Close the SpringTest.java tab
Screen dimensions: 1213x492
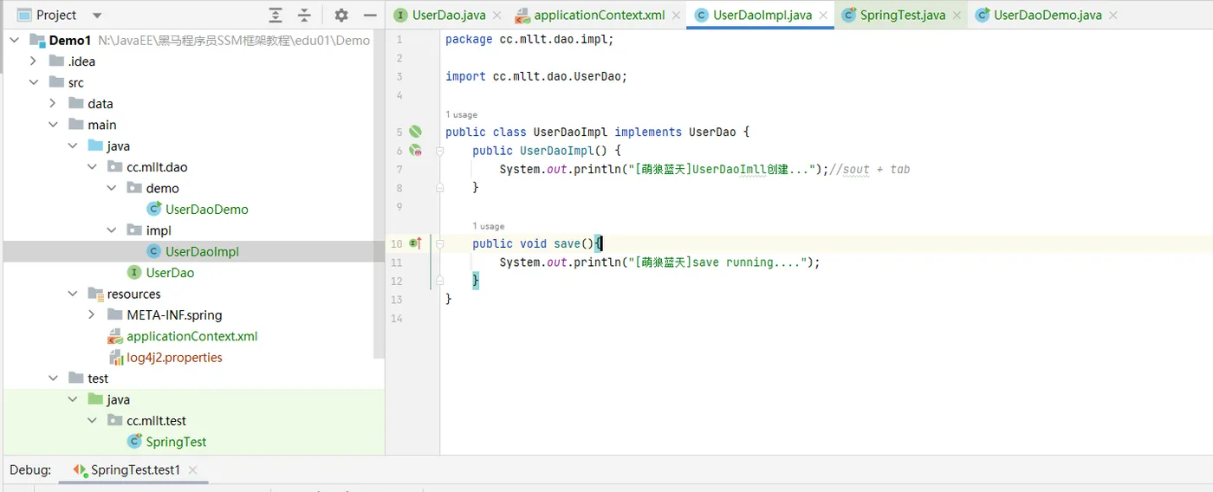click(x=957, y=16)
